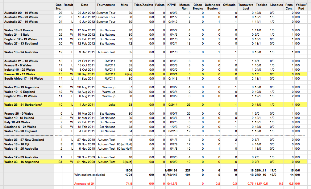
Task: Click the 'Metres Run' column header
Action: click(185, 7)
